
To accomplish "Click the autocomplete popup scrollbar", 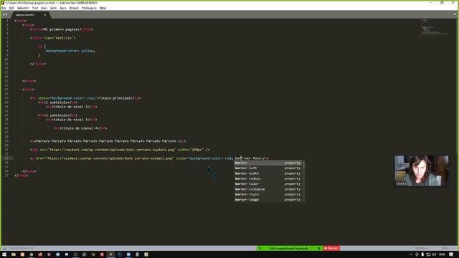I will point(304,166).
